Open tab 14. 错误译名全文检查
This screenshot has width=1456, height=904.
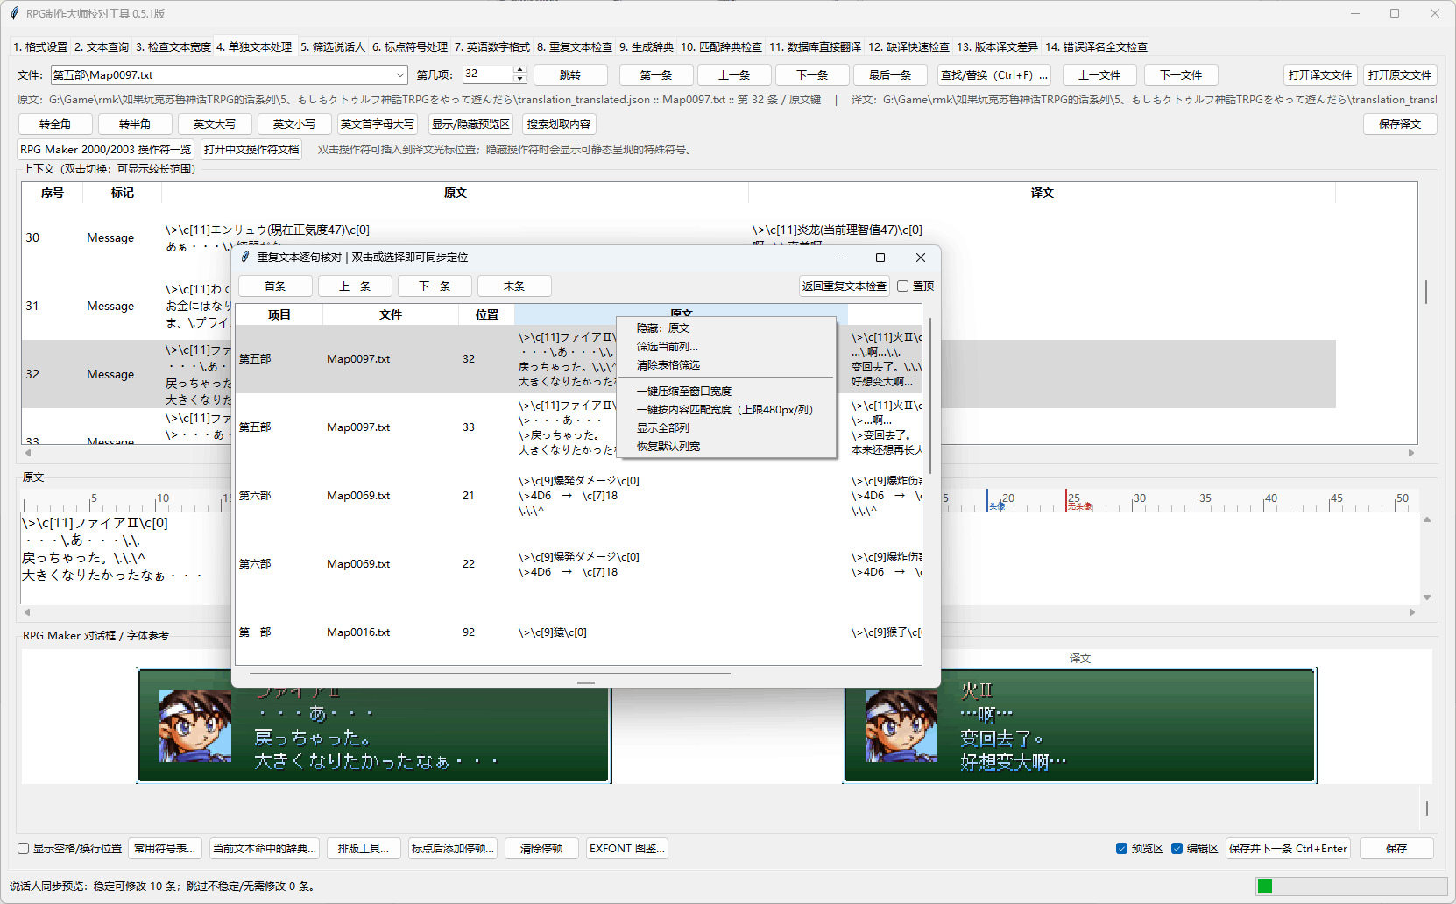click(1097, 47)
